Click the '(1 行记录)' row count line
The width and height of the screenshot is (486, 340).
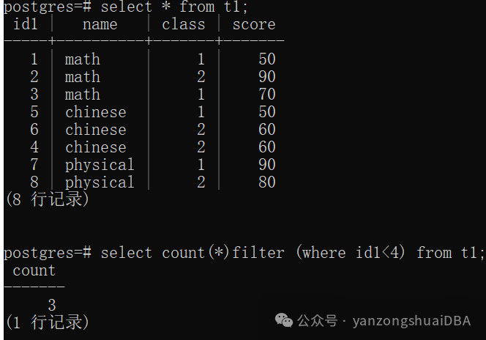pyautogui.click(x=48, y=322)
